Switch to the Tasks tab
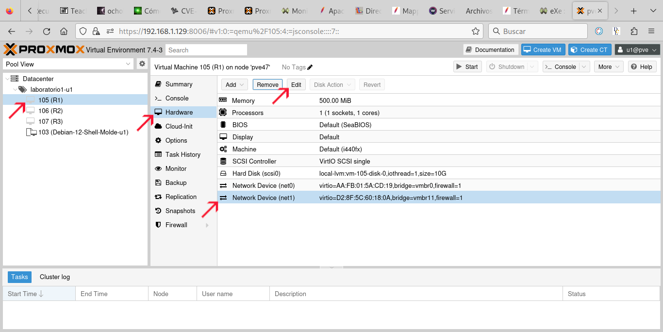 19,277
